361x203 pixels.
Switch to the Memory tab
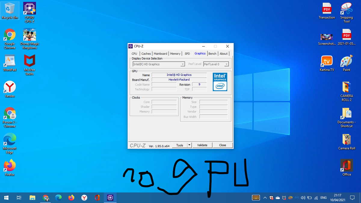pyautogui.click(x=175, y=54)
